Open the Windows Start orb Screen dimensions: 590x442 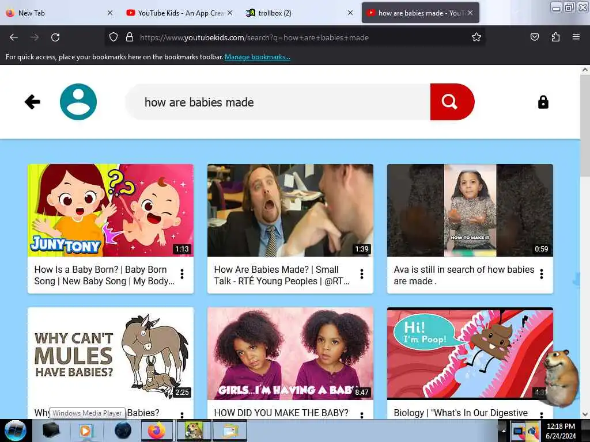click(15, 430)
